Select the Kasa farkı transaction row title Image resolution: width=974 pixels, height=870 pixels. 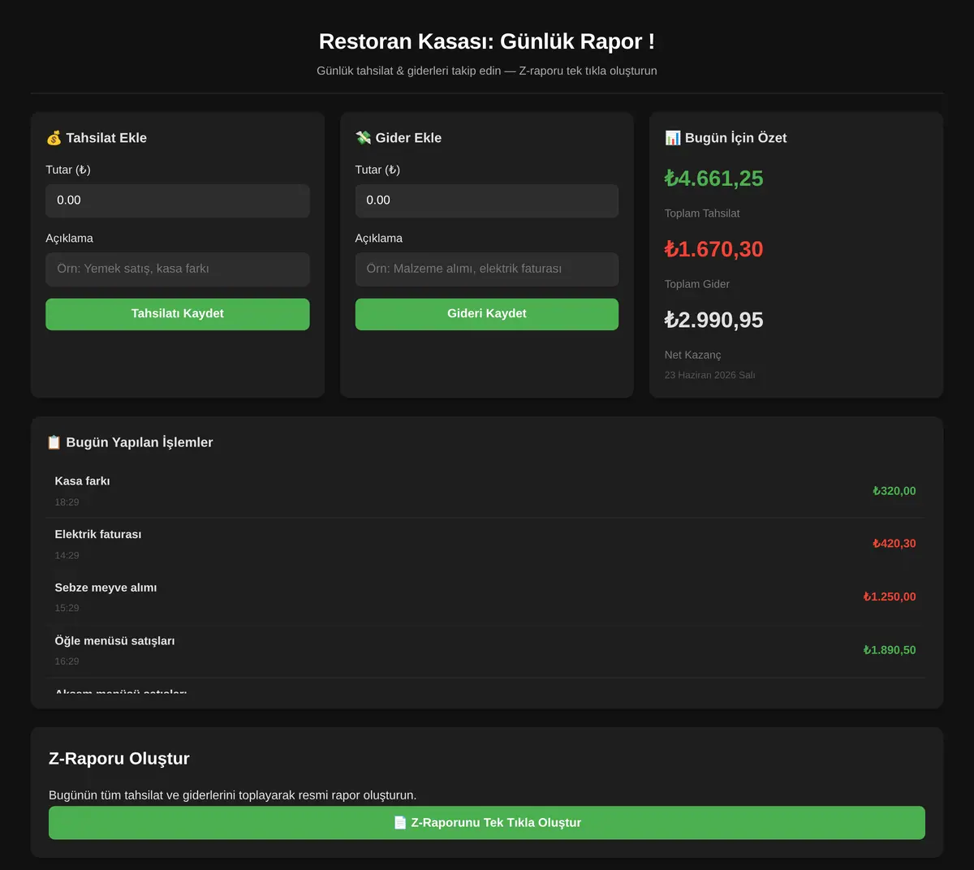click(x=83, y=481)
